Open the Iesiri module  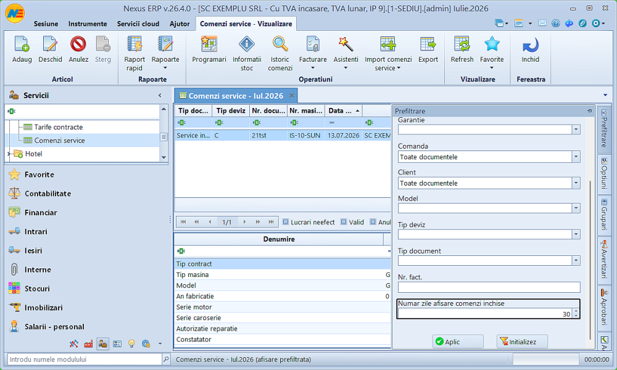(x=33, y=250)
